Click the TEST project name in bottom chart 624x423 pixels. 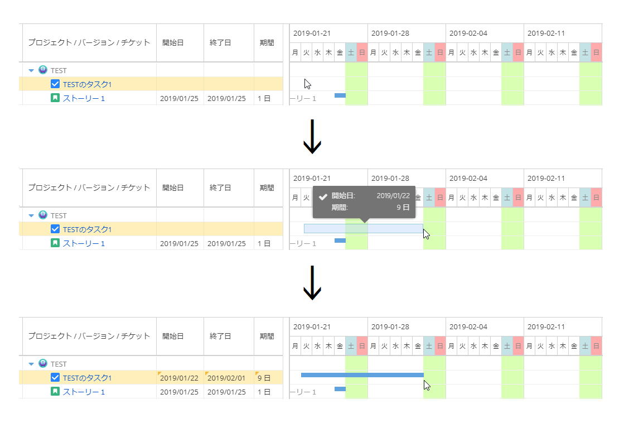pos(59,364)
